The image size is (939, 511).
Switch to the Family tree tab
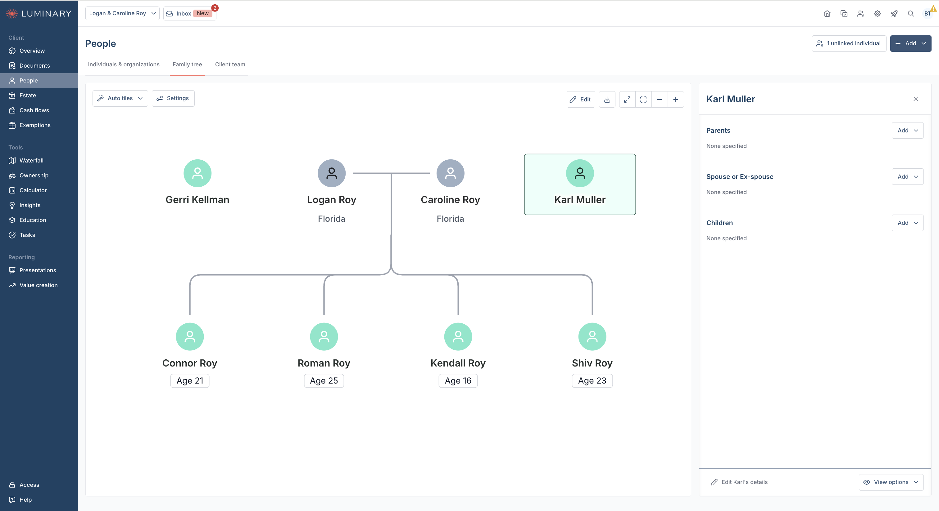[187, 64]
